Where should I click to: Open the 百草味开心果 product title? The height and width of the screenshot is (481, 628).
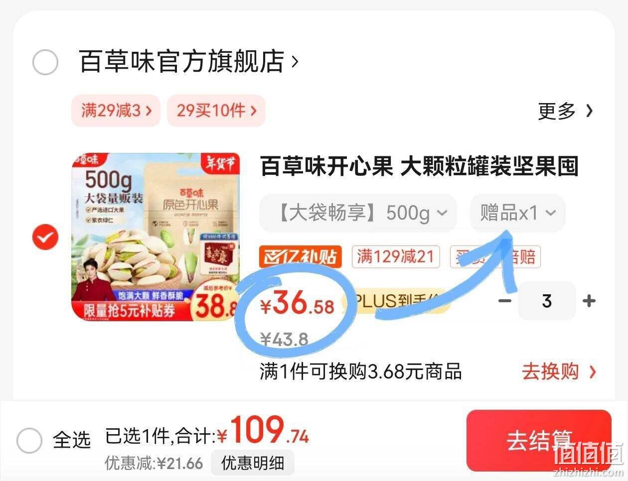419,166
